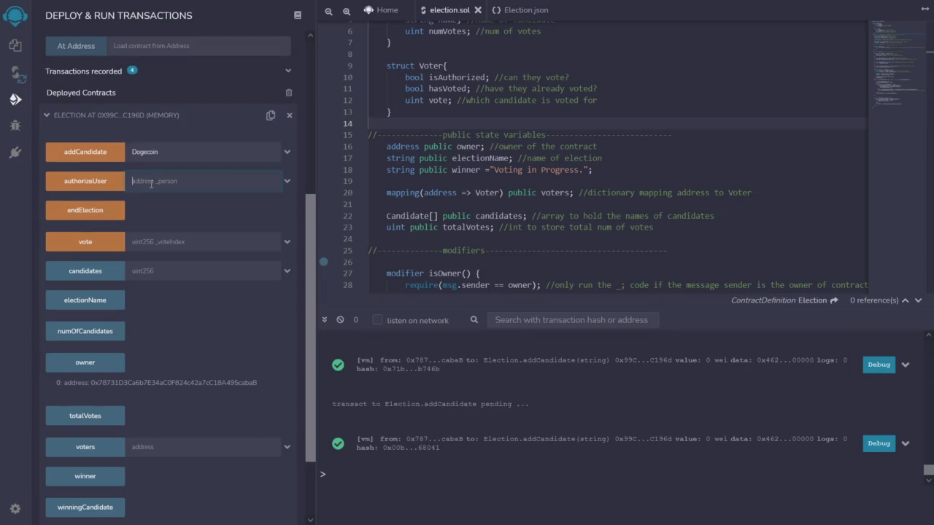The image size is (934, 525).
Task: Click the deploy panel vertical scrollbar
Action: point(310,328)
